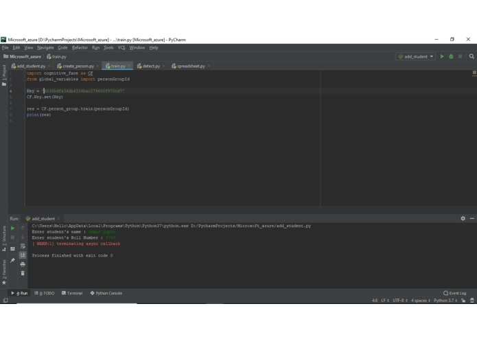Close the spreadsheet.py tab
Viewport: 477px width, 339px height.
coord(209,66)
